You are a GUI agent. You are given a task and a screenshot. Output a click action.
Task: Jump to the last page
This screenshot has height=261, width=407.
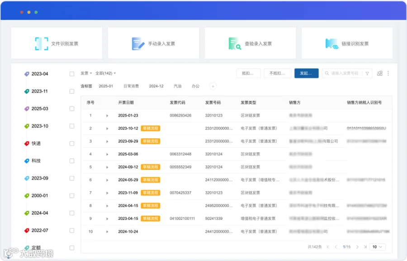pos(365,247)
